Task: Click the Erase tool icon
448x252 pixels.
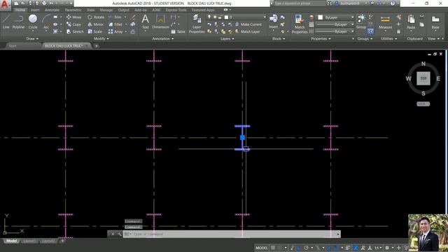Action: pyautogui.click(x=133, y=17)
